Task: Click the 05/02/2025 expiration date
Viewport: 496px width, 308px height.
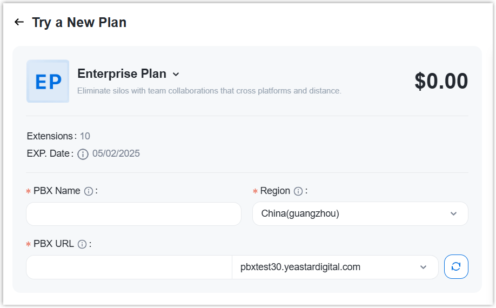Action: (x=116, y=153)
